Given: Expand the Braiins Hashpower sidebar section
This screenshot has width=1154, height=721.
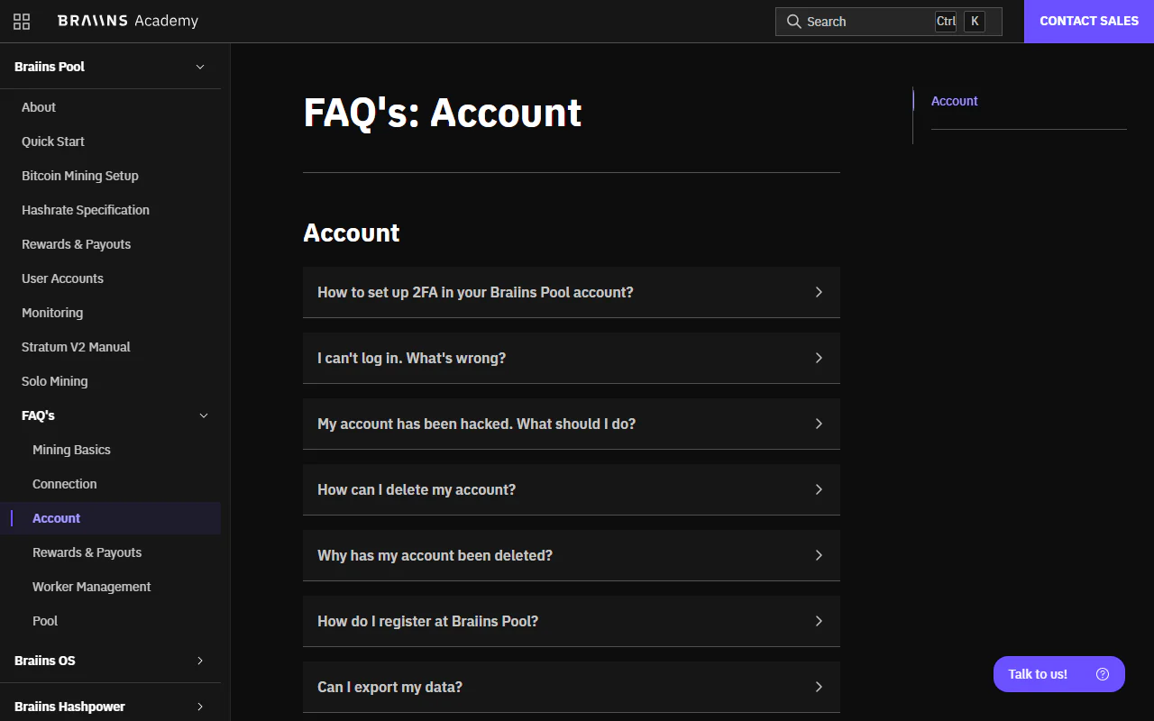Looking at the screenshot, I should coord(200,707).
